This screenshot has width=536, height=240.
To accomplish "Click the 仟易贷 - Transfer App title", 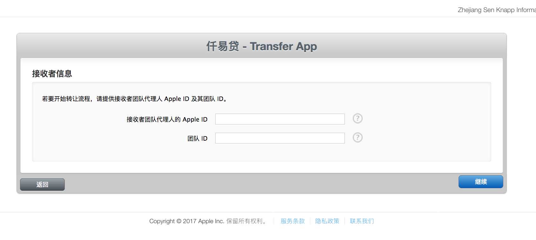I will coord(262,46).
